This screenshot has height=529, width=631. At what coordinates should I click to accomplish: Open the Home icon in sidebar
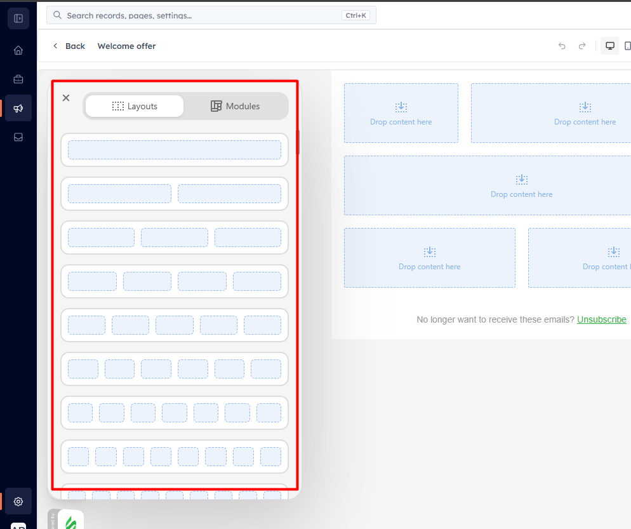pos(18,50)
